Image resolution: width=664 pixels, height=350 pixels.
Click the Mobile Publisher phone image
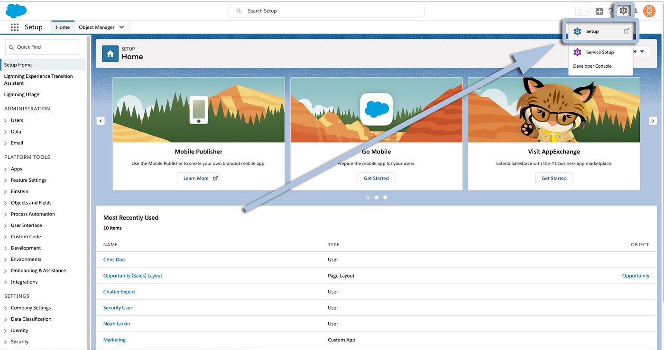(x=199, y=110)
